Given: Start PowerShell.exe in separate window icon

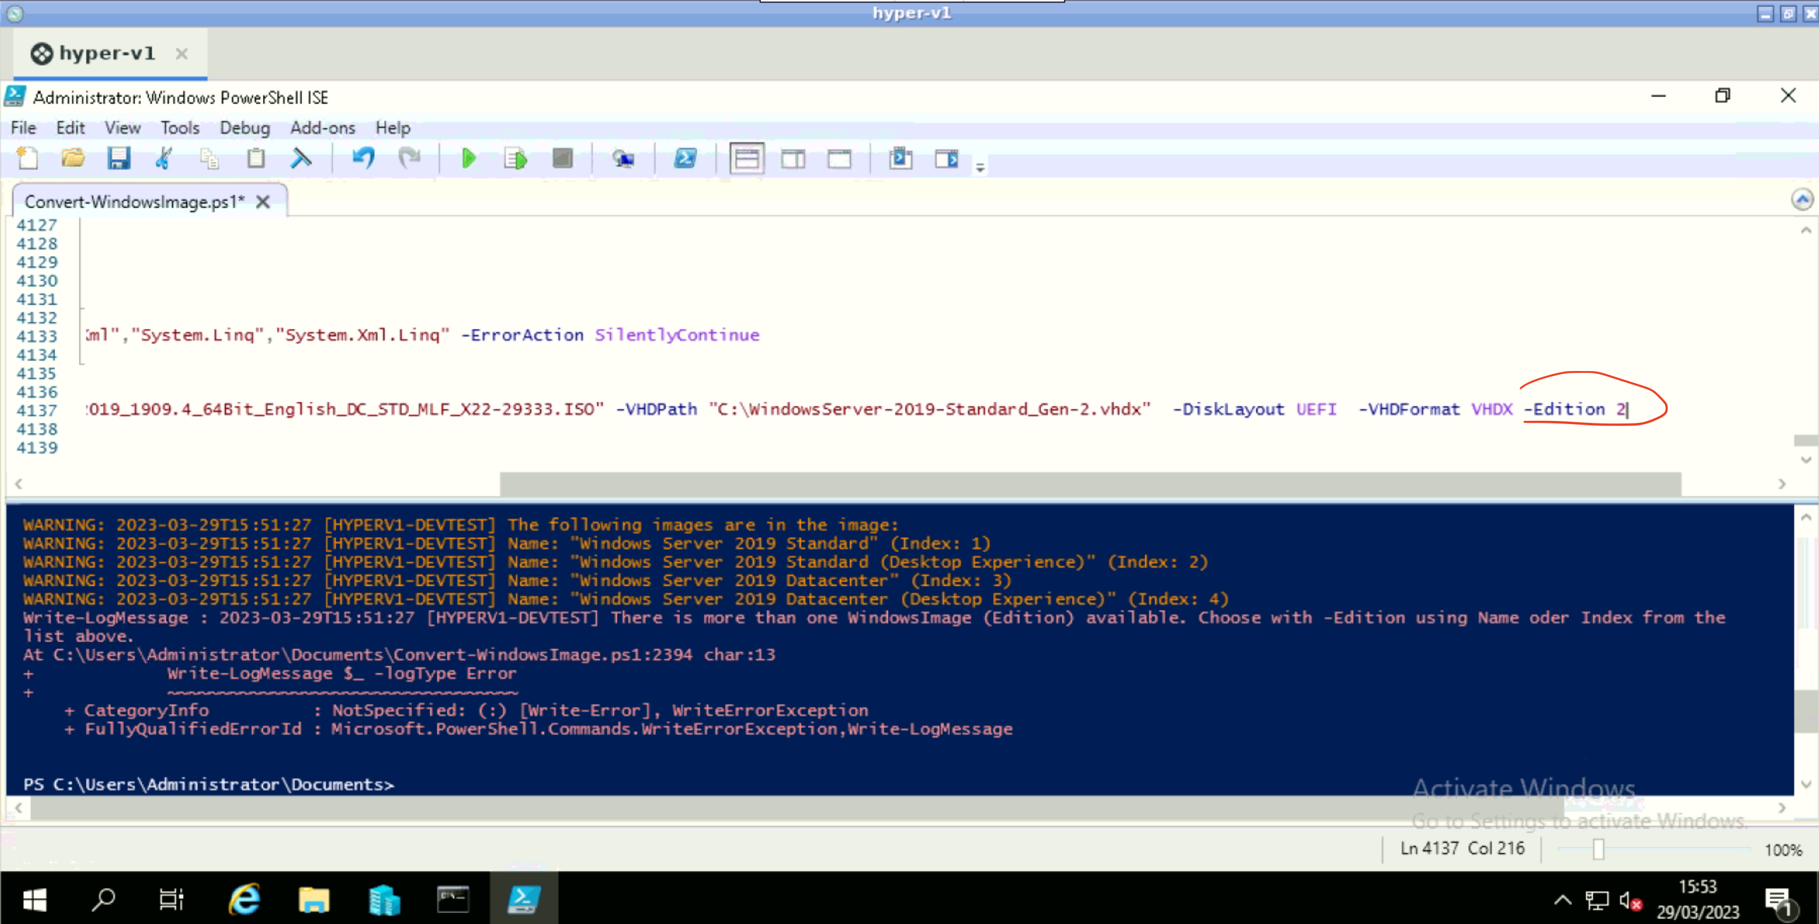Looking at the screenshot, I should tap(686, 158).
